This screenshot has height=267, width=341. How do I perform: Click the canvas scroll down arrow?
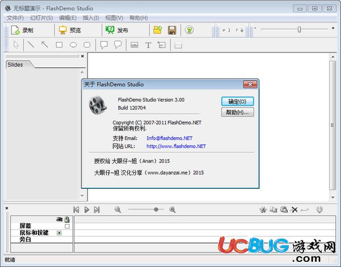332,197
